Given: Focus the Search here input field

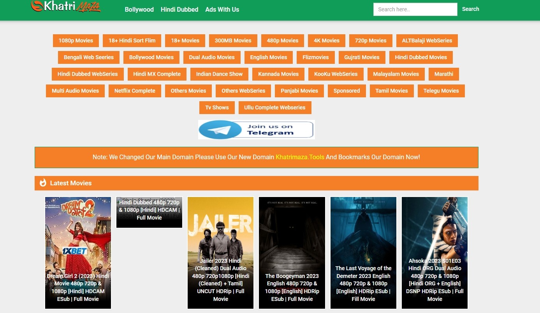Looking at the screenshot, I should click(x=415, y=9).
